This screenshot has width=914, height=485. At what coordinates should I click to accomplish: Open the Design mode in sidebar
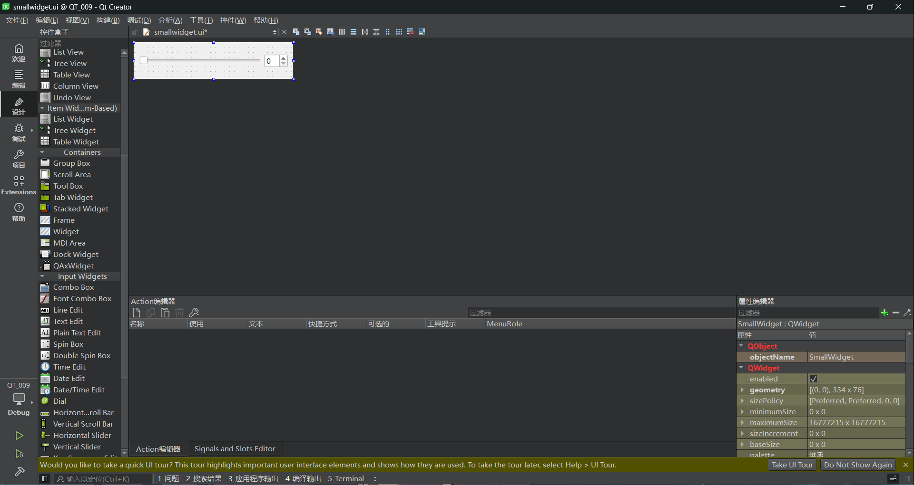pos(19,105)
